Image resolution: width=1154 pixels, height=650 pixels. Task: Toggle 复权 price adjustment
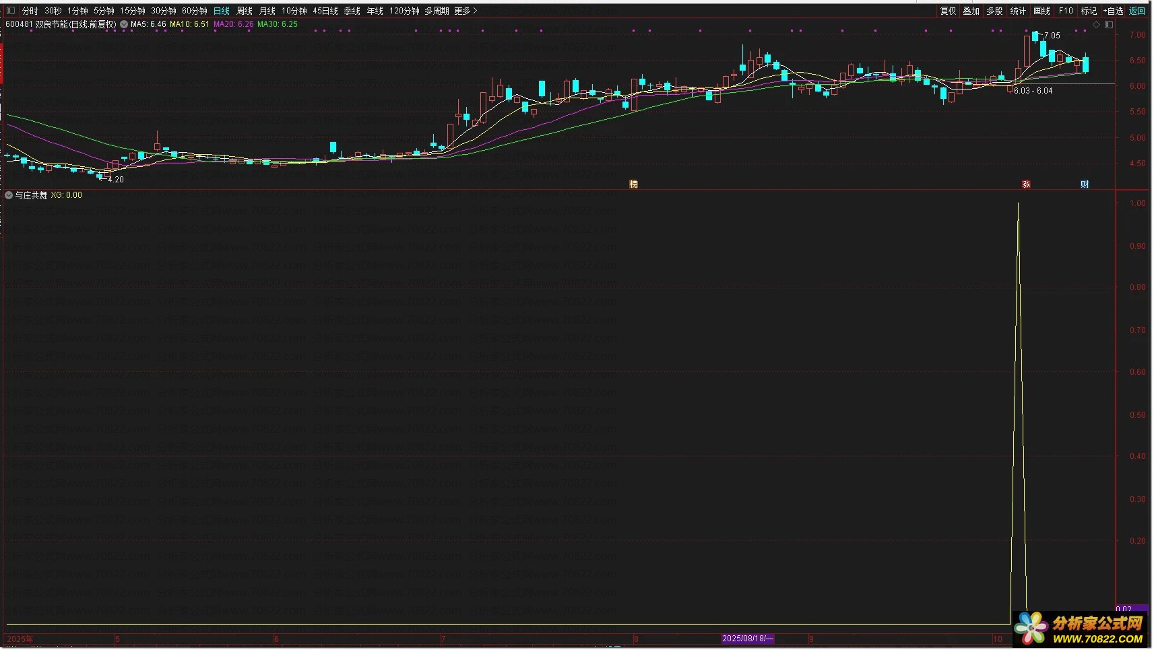pos(948,11)
